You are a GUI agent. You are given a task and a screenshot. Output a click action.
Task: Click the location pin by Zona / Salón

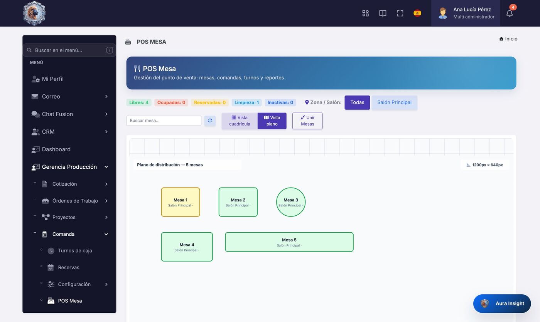[307, 102]
